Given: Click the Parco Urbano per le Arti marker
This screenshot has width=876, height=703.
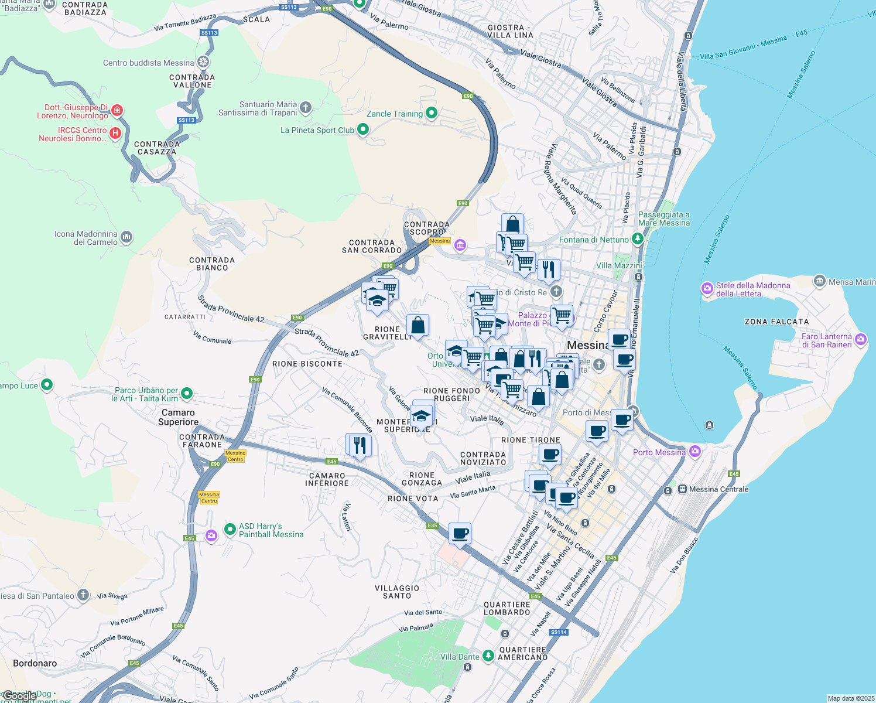Looking at the screenshot, I should [187, 393].
